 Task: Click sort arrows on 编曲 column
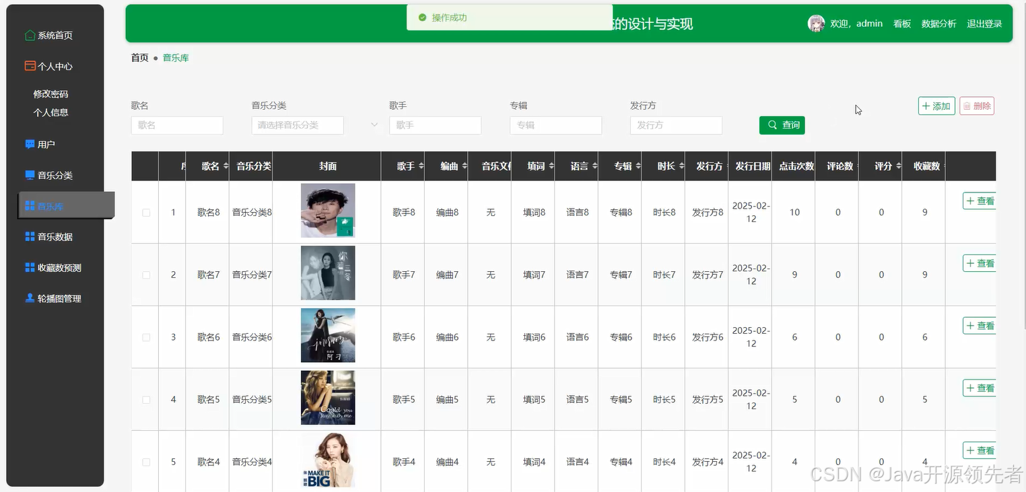point(464,166)
